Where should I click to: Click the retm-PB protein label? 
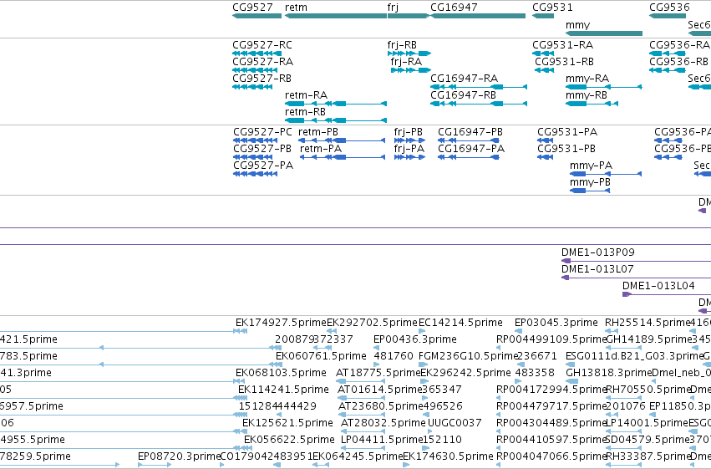318,132
